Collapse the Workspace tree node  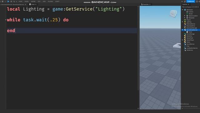[182, 10]
